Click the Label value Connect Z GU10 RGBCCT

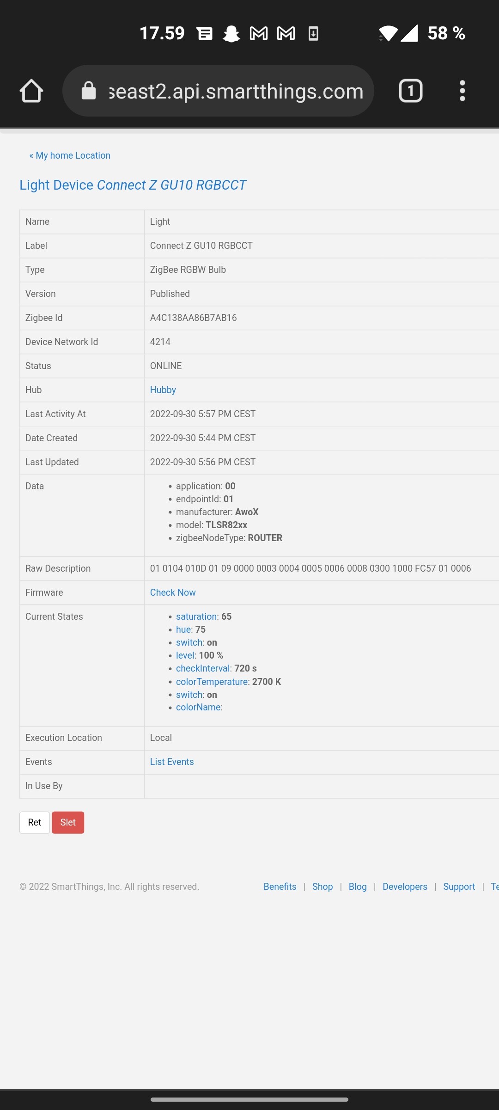pyautogui.click(x=201, y=246)
